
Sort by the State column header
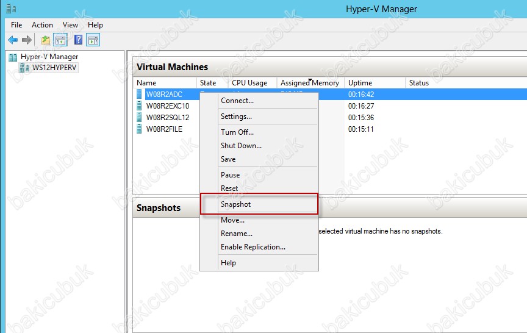(x=213, y=83)
